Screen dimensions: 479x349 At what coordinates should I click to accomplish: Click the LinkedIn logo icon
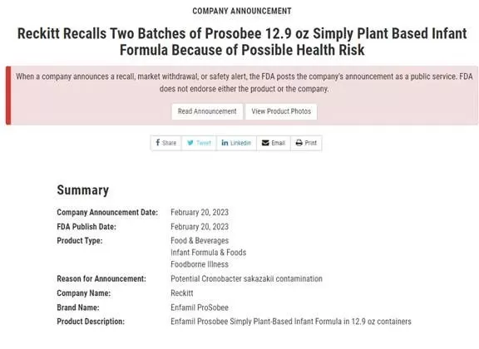click(x=225, y=143)
